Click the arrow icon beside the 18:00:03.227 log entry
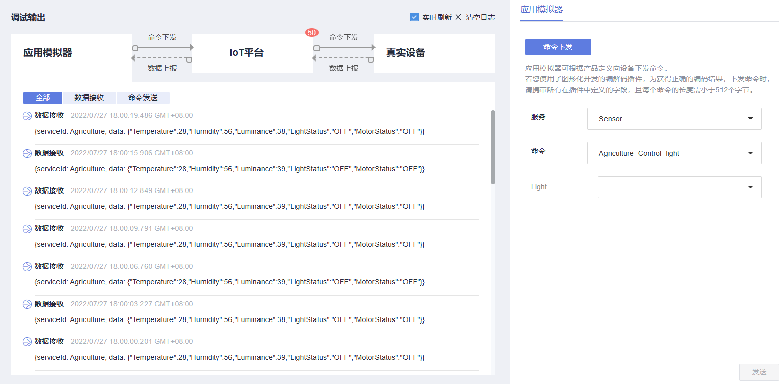This screenshot has width=779, height=384. [x=27, y=304]
